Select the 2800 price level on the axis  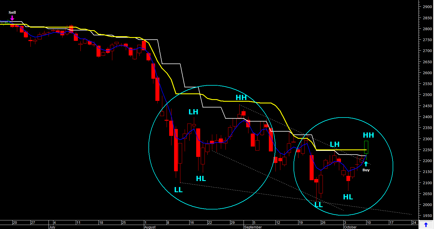pos(427,29)
